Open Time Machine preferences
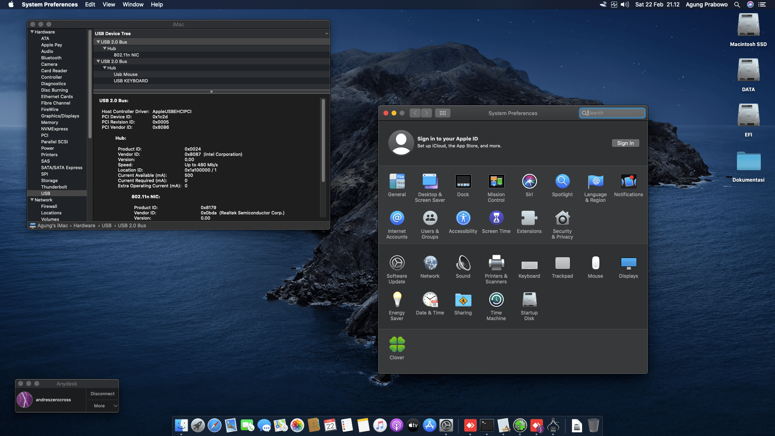The width and height of the screenshot is (775, 436). [x=496, y=306]
